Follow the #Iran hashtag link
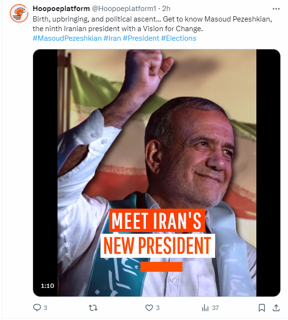This screenshot has width=288, height=320. pyautogui.click(x=112, y=38)
